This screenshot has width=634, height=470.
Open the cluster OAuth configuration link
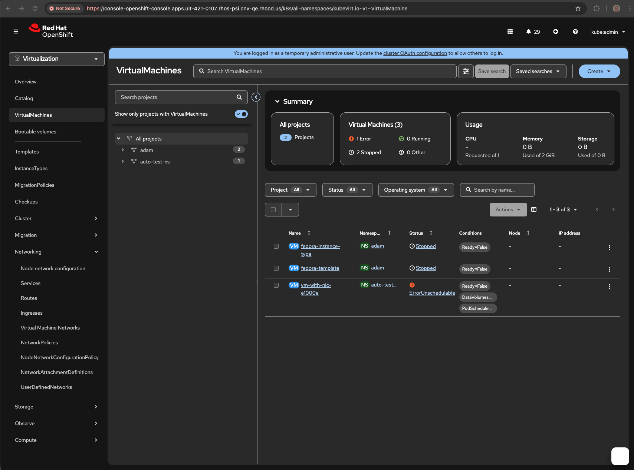415,53
